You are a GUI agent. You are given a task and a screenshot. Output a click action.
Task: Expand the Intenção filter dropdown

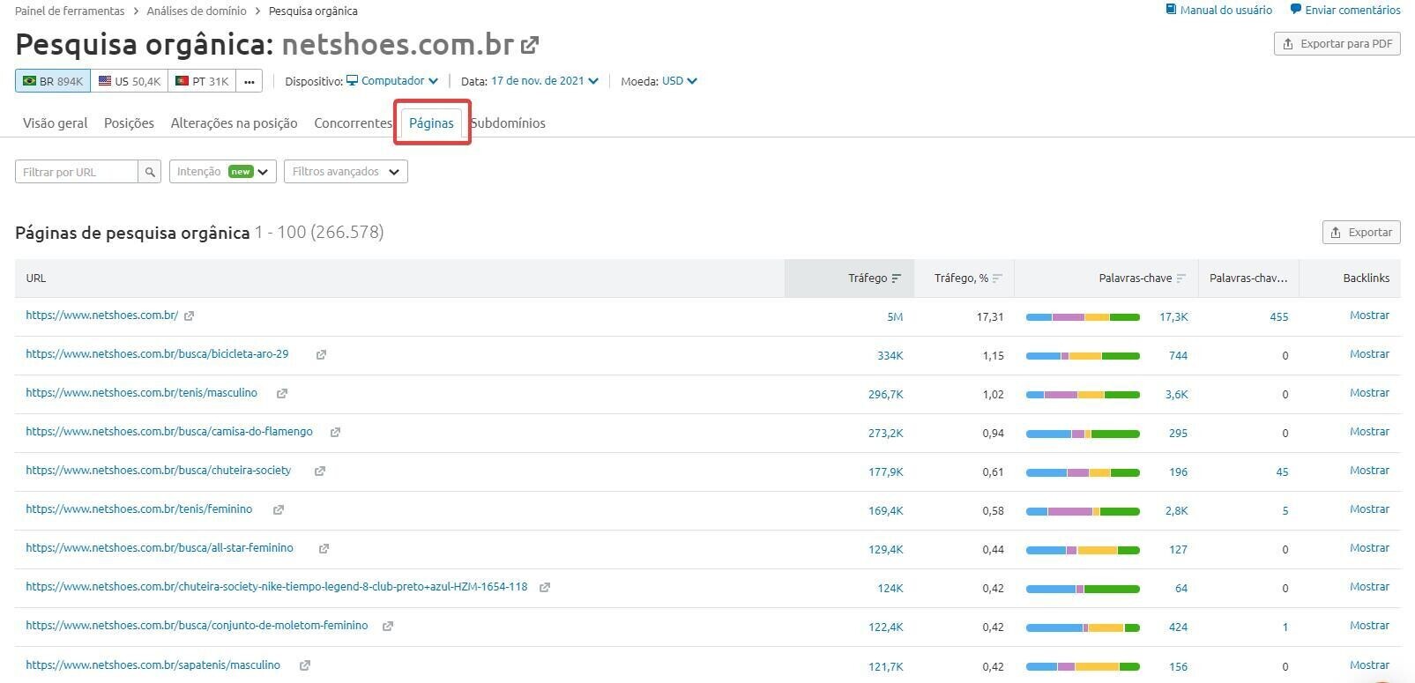point(222,172)
